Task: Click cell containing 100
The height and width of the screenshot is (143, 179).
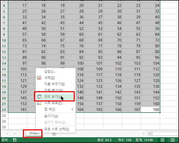Action: (x=74, y=63)
